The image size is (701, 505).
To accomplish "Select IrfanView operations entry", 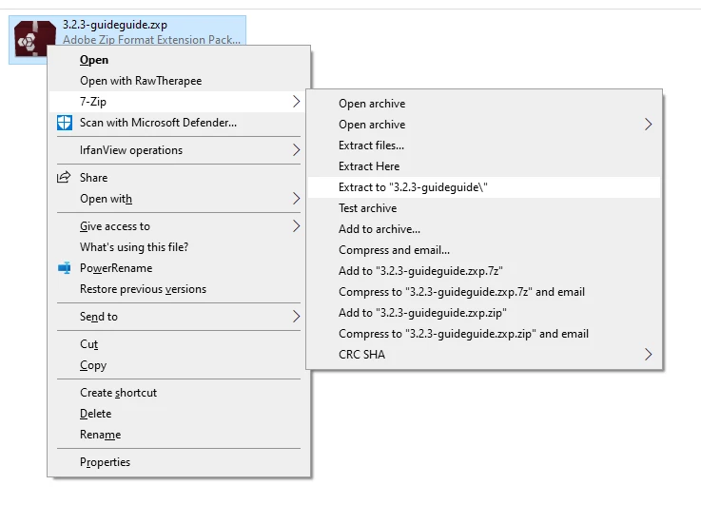I will 179,150.
